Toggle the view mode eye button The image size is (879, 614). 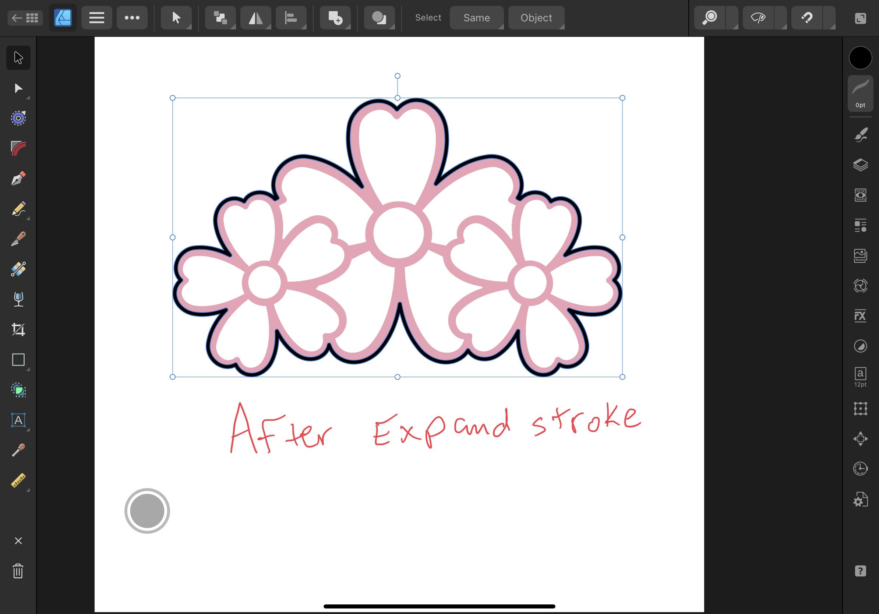(758, 18)
